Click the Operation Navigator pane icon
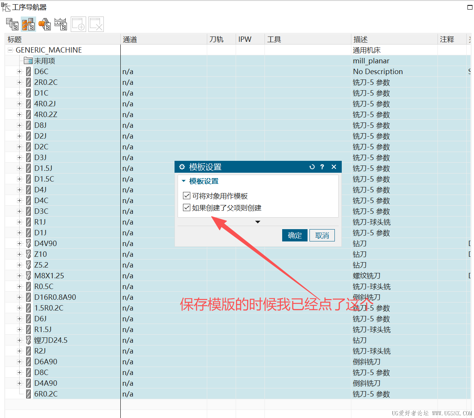Screen dimensions: 474x418 [6, 7]
